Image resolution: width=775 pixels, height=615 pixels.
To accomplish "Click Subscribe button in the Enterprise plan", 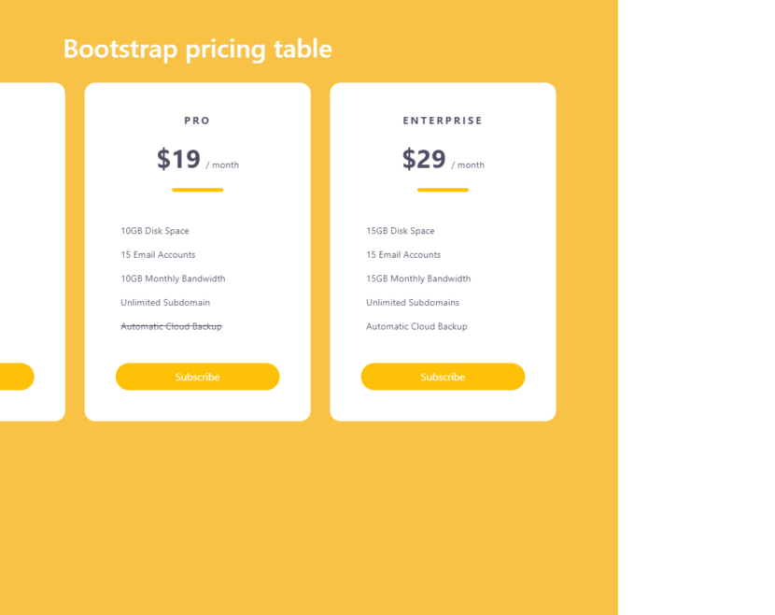I will (x=443, y=377).
